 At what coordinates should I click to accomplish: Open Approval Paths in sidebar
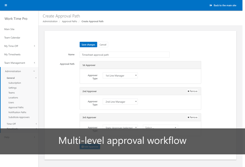coord(16,107)
